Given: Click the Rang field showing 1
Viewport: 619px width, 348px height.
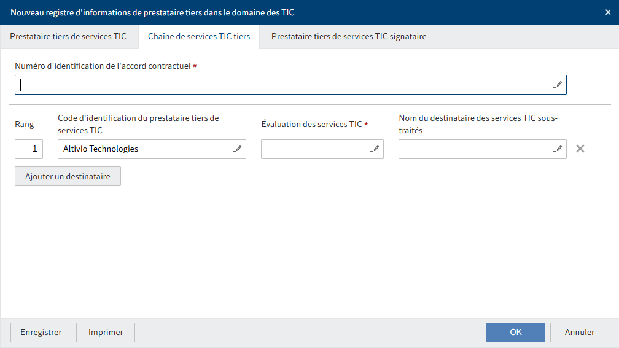Looking at the screenshot, I should 29,149.
